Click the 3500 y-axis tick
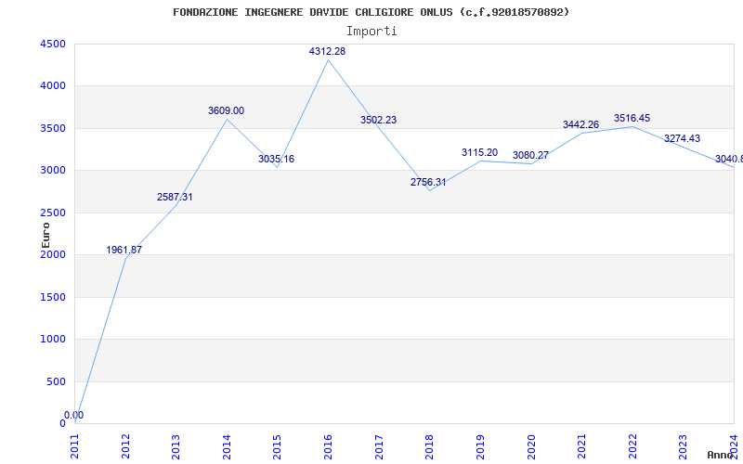This screenshot has width=743, height=464. click(53, 128)
